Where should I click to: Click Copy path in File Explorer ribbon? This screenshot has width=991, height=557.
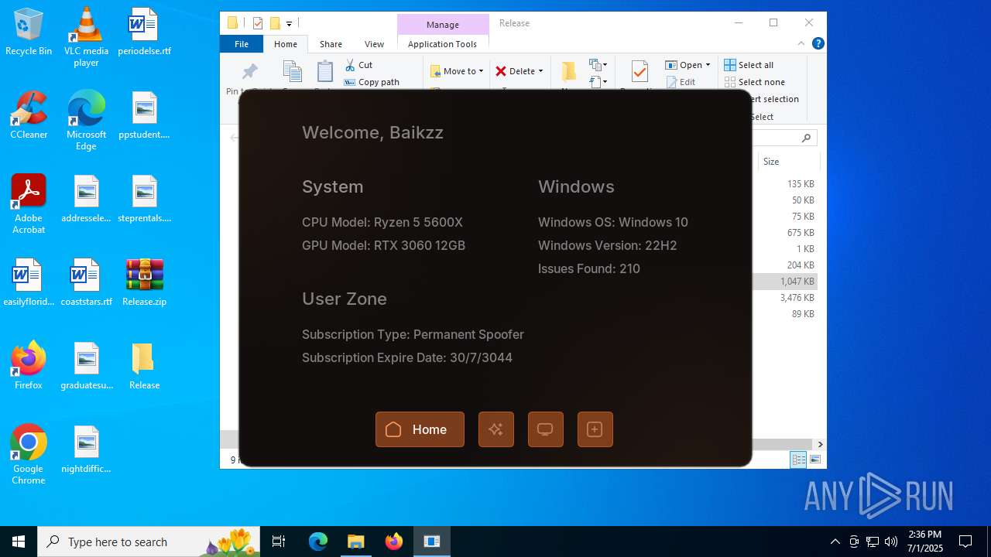372,82
